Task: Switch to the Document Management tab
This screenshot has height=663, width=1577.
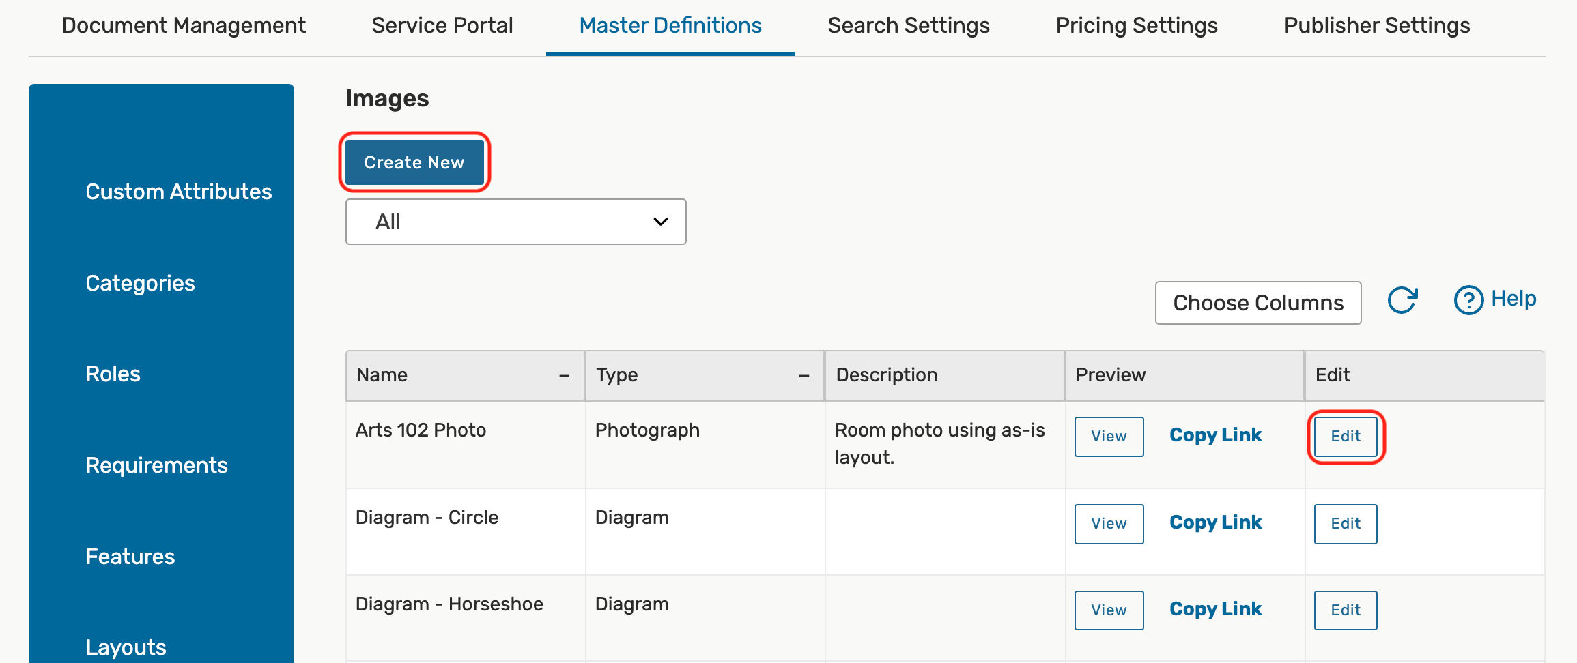Action: coord(184,26)
